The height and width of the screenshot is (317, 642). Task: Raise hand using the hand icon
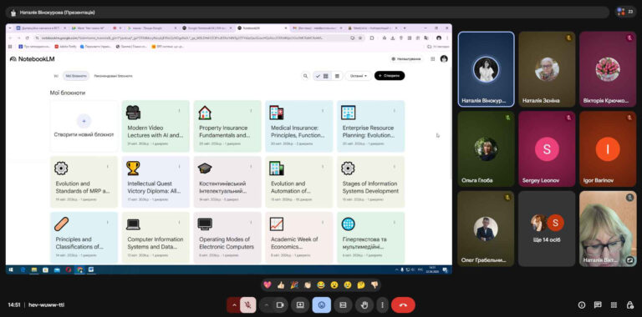coord(364,305)
